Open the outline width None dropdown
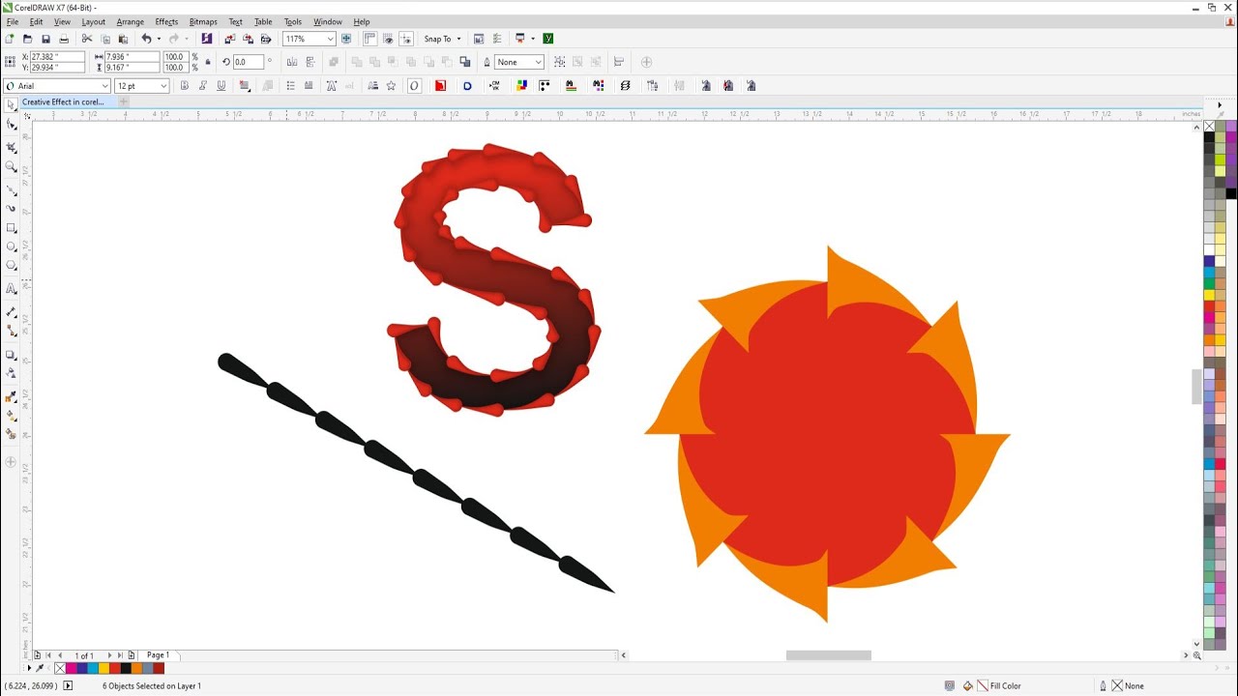Image resolution: width=1238 pixels, height=696 pixels. 539,62
